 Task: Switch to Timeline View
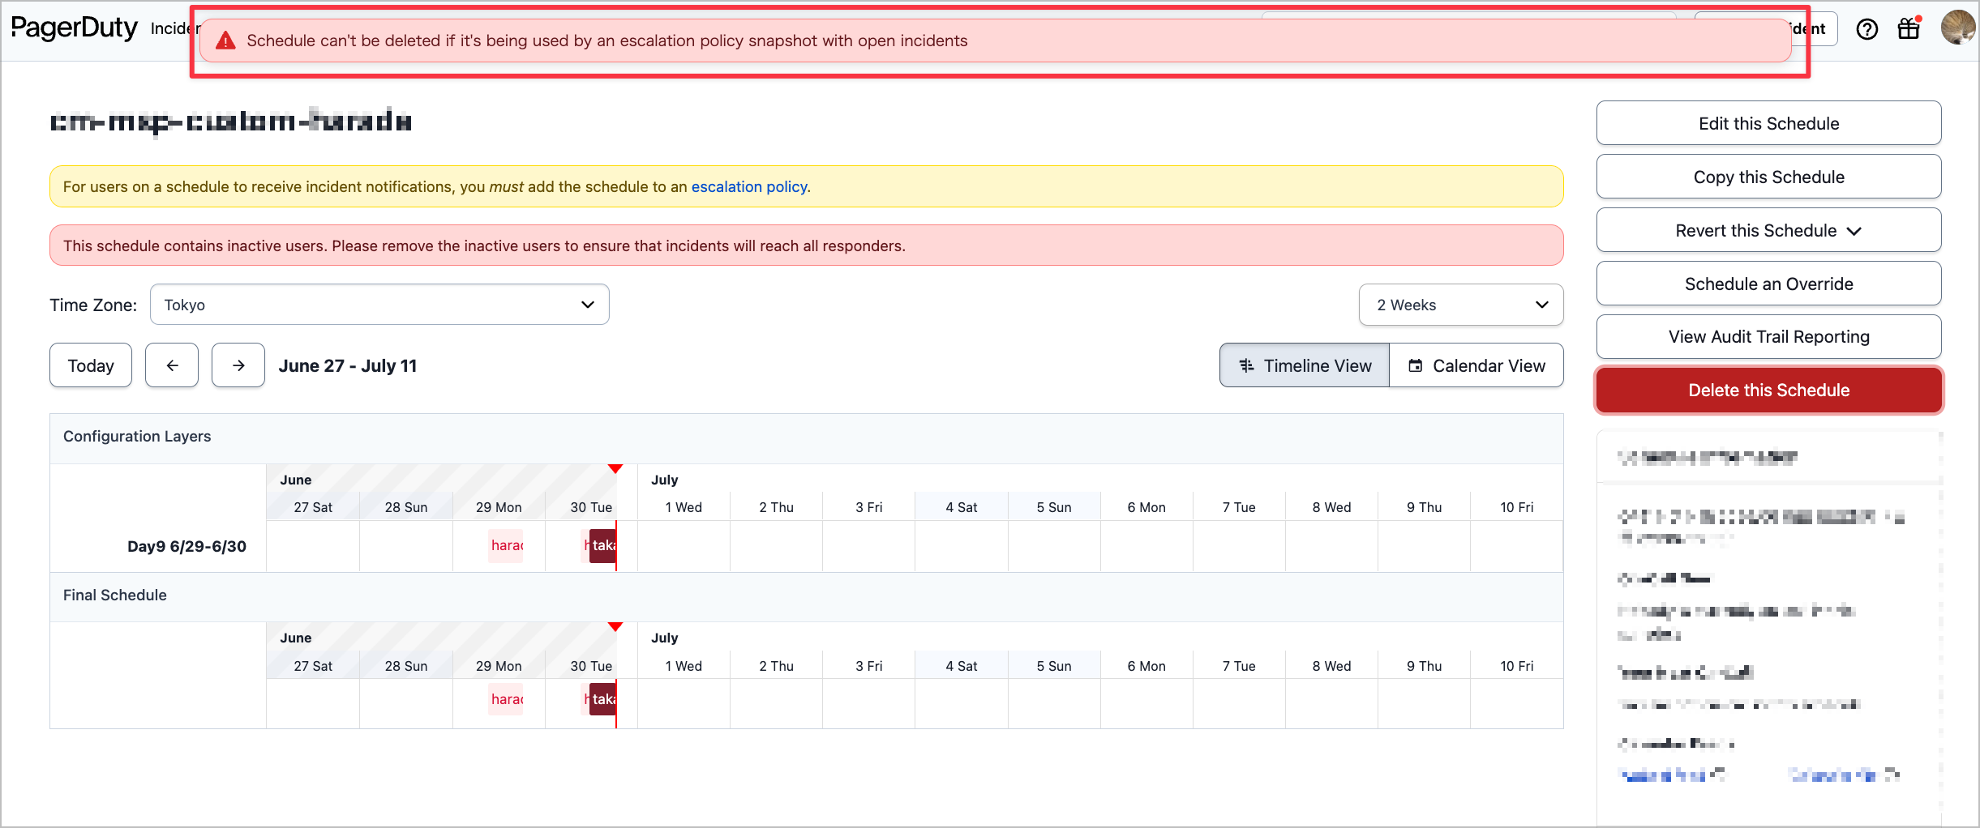[1305, 365]
